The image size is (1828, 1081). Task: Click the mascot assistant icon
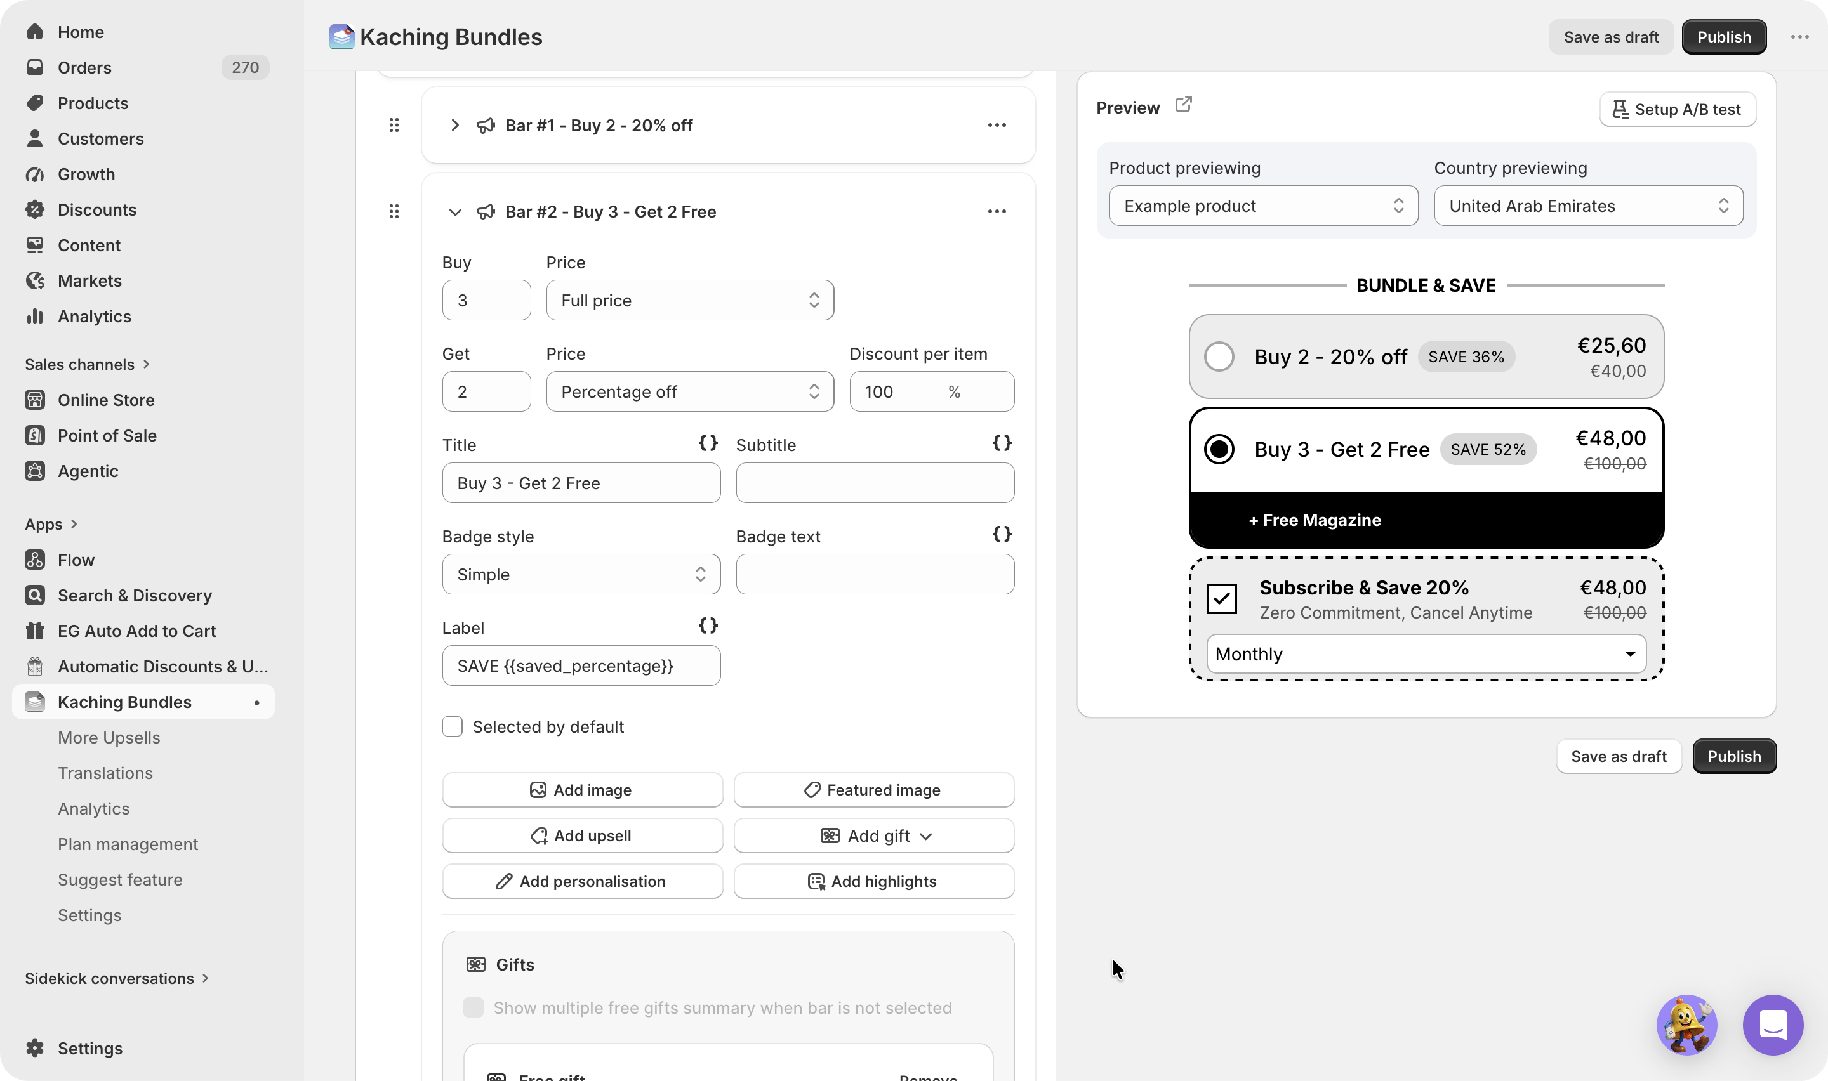1686,1024
